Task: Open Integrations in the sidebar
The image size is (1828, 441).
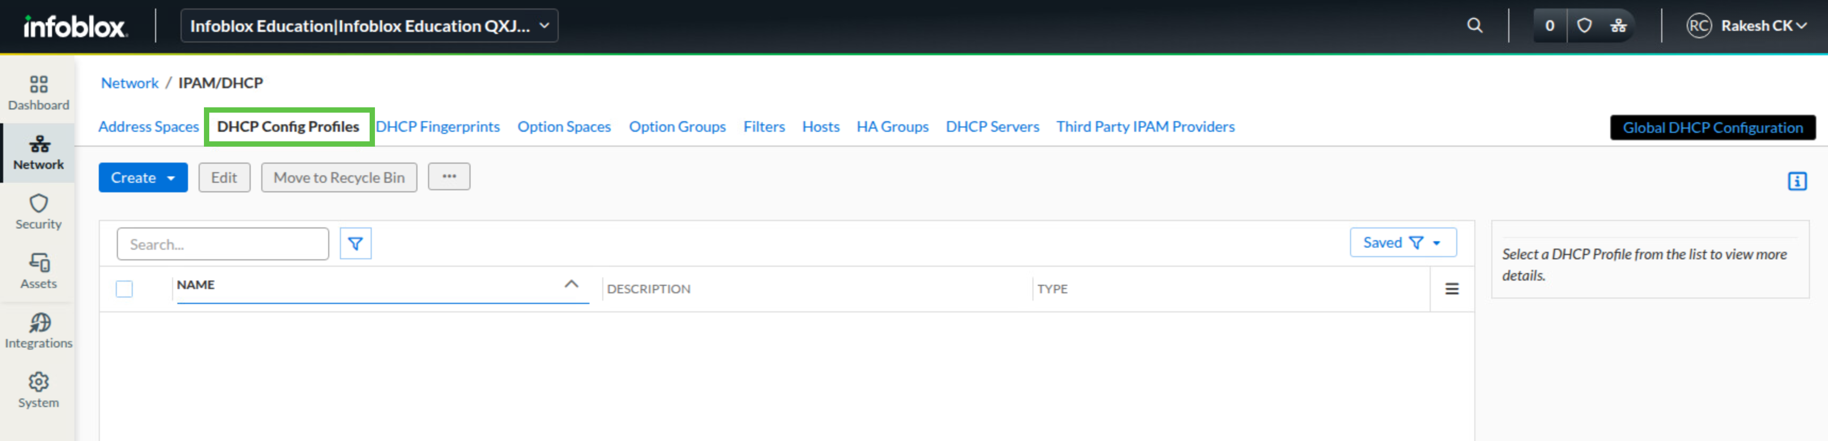Action: pyautogui.click(x=38, y=332)
